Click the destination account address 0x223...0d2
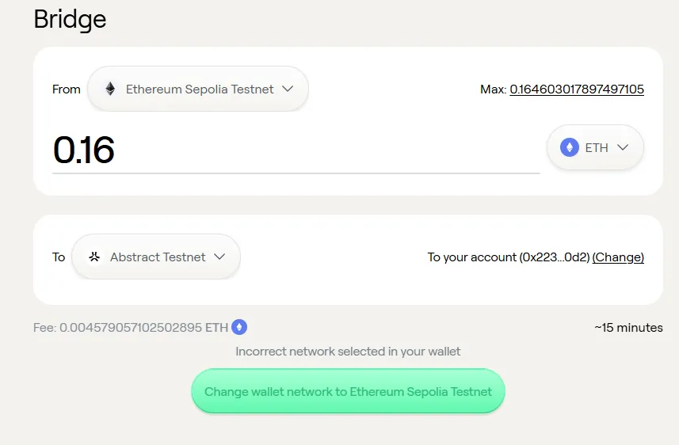This screenshot has width=679, height=445. coord(555,257)
